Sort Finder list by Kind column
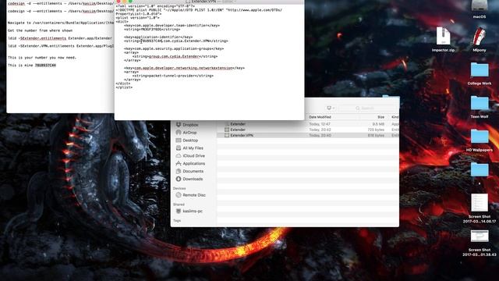This screenshot has width=499, height=281. coord(395,117)
